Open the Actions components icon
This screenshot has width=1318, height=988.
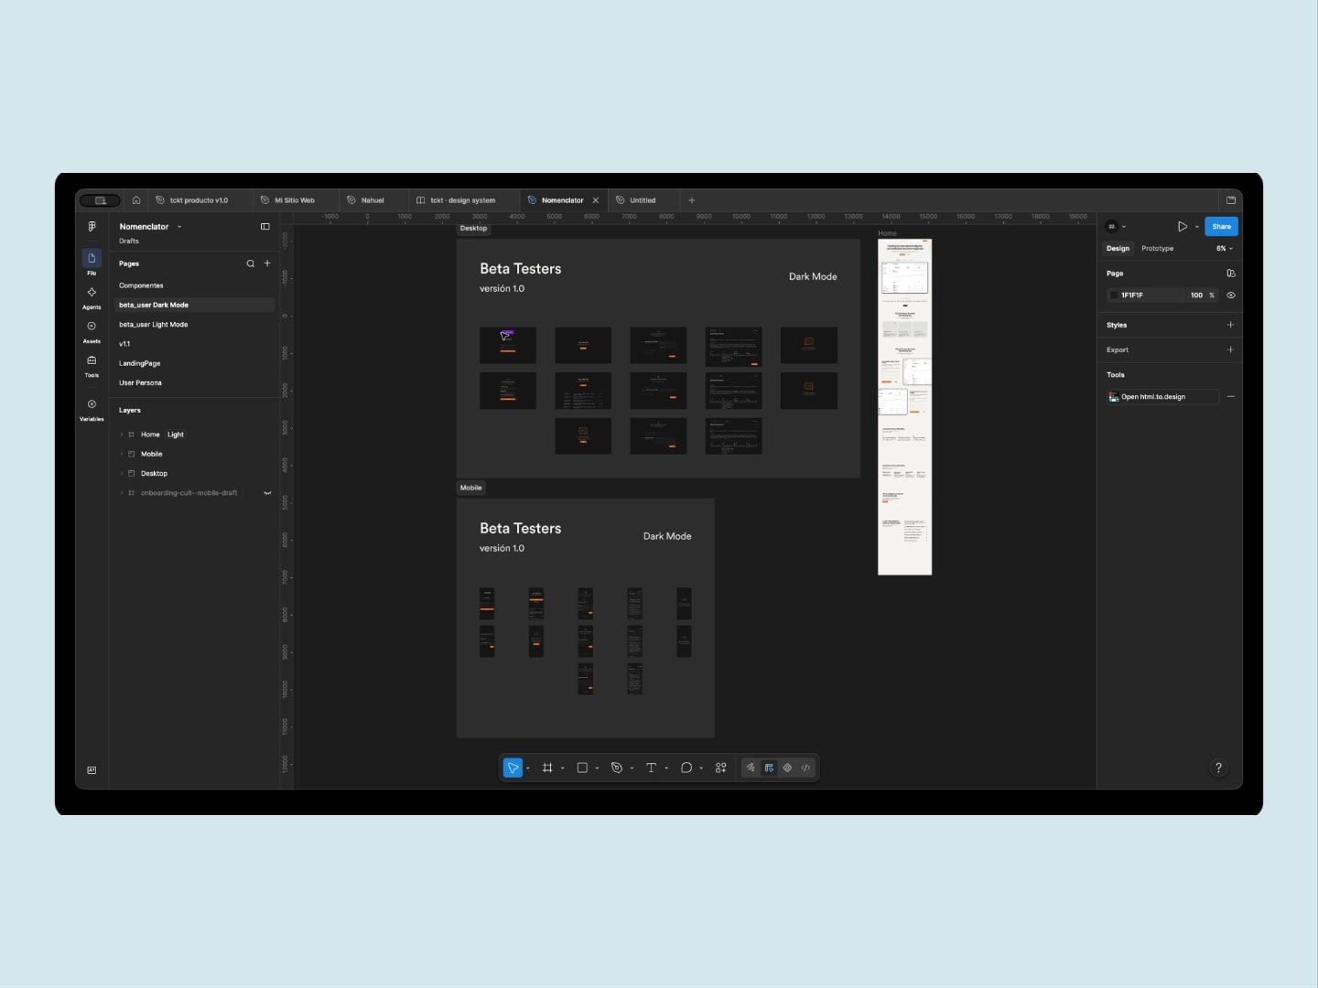[x=720, y=768]
